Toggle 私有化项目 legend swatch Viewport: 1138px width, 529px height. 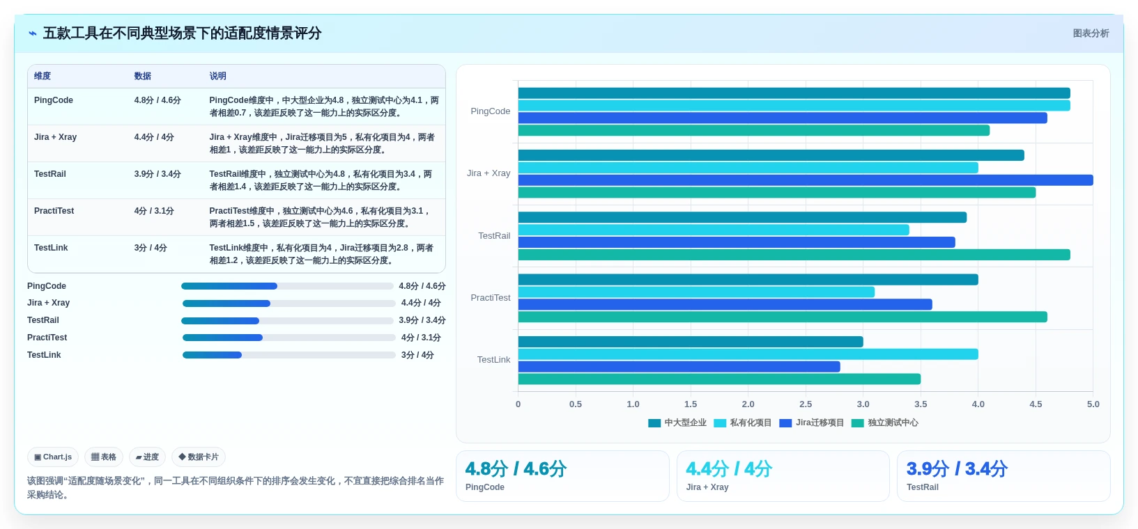[720, 423]
